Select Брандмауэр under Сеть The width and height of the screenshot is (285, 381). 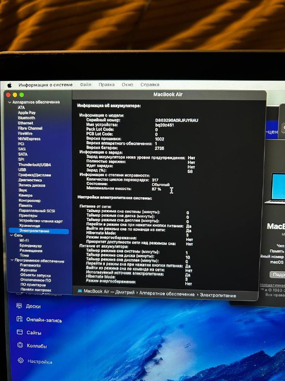(x=30, y=245)
